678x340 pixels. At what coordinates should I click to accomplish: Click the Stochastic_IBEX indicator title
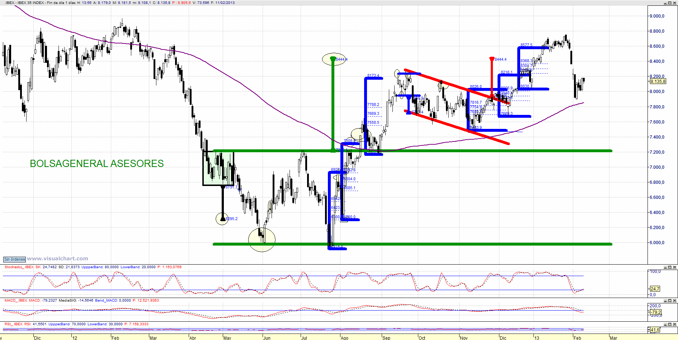[19, 267]
